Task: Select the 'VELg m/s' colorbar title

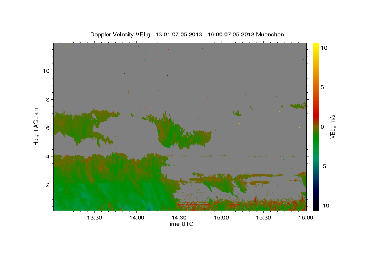Action: pos(333,126)
